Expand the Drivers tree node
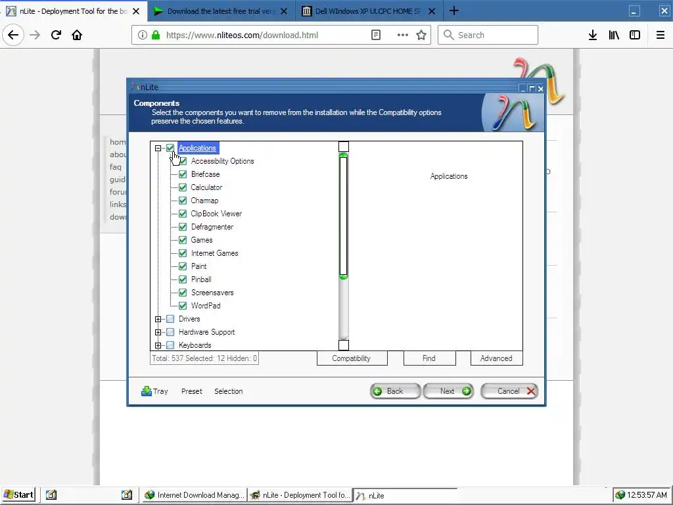Viewport: 673px width, 505px height. (158, 319)
